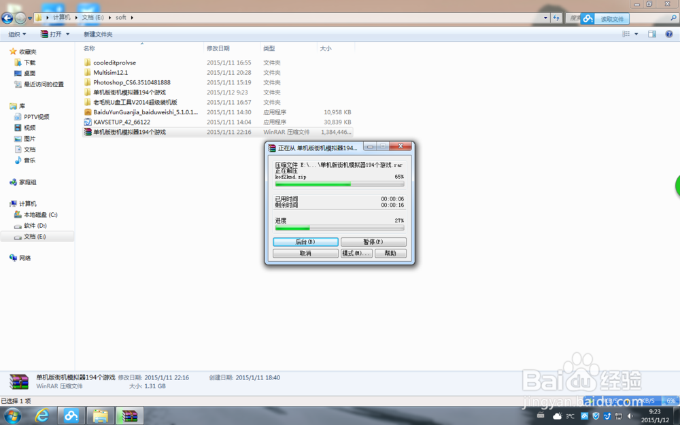680x425 pixels.
Task: Click the network tray icon
Action: coord(618,416)
